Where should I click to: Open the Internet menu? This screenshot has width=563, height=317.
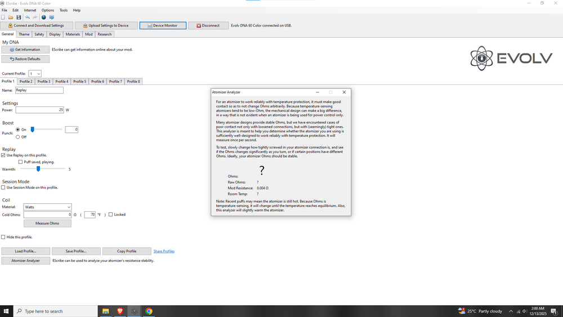(30, 10)
